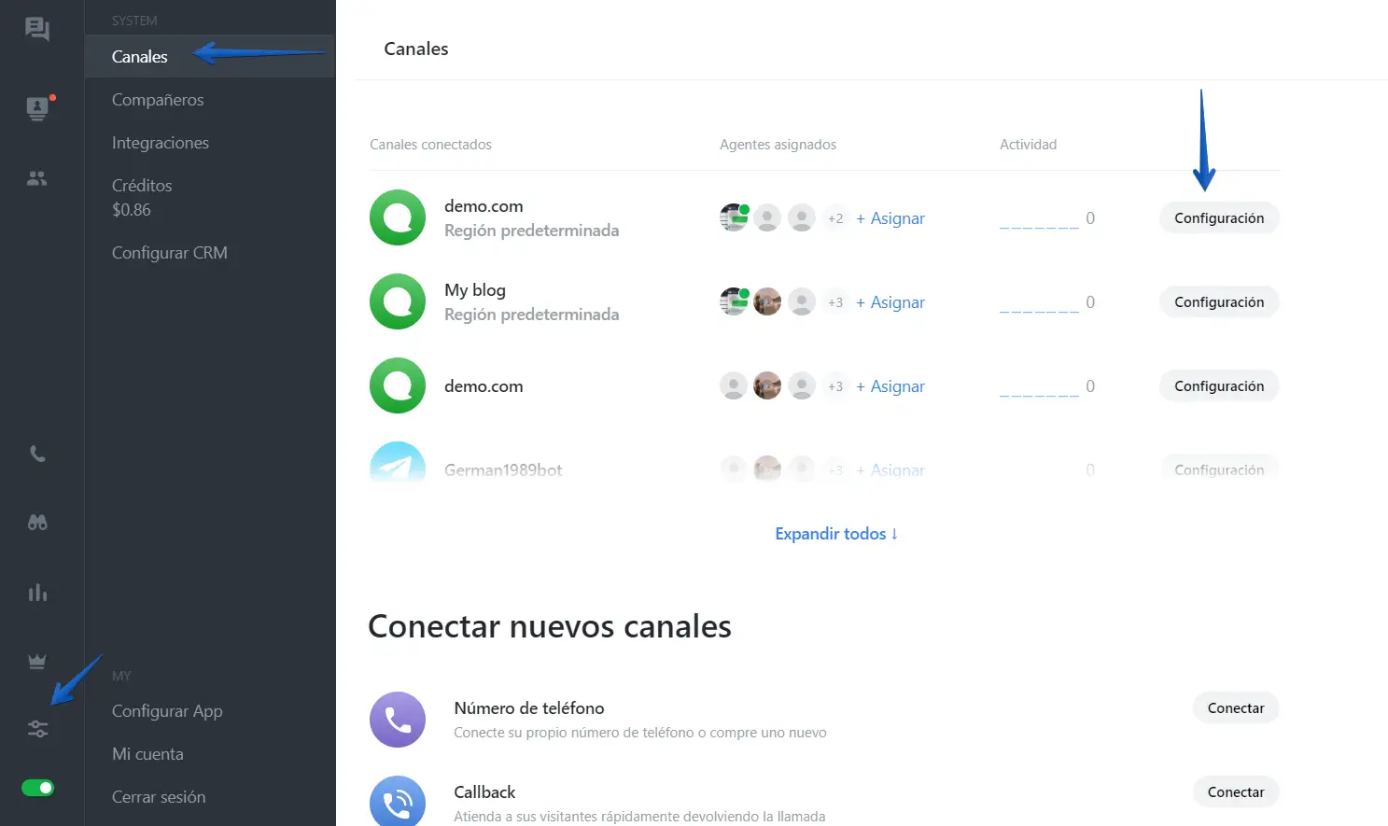Open visitors monitor icon with red dot
Viewport: 1388px width, 826px height.
coord(37,108)
